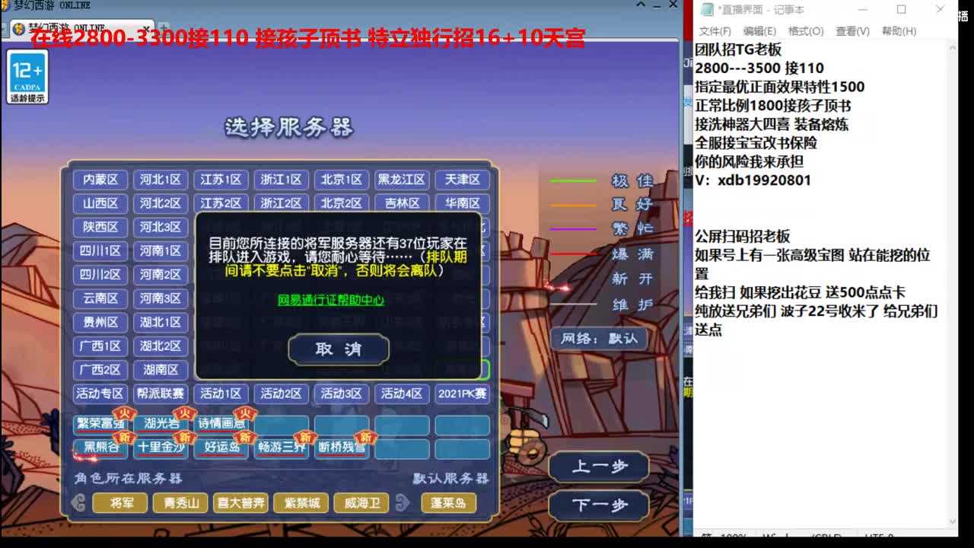Select the 河南1区 server region
The height and width of the screenshot is (548, 974).
point(161,250)
